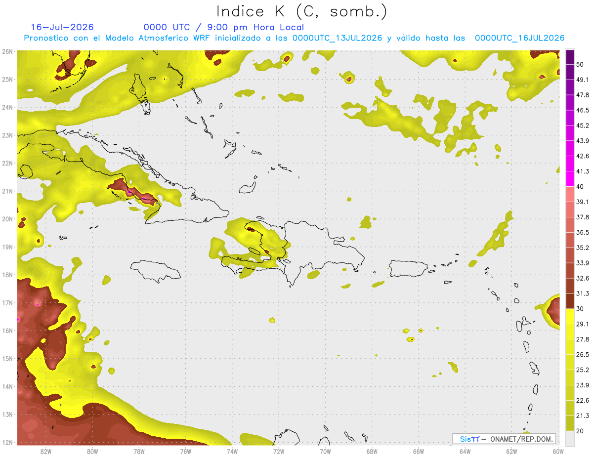Click colorbar value "35.2"

pos(583,248)
